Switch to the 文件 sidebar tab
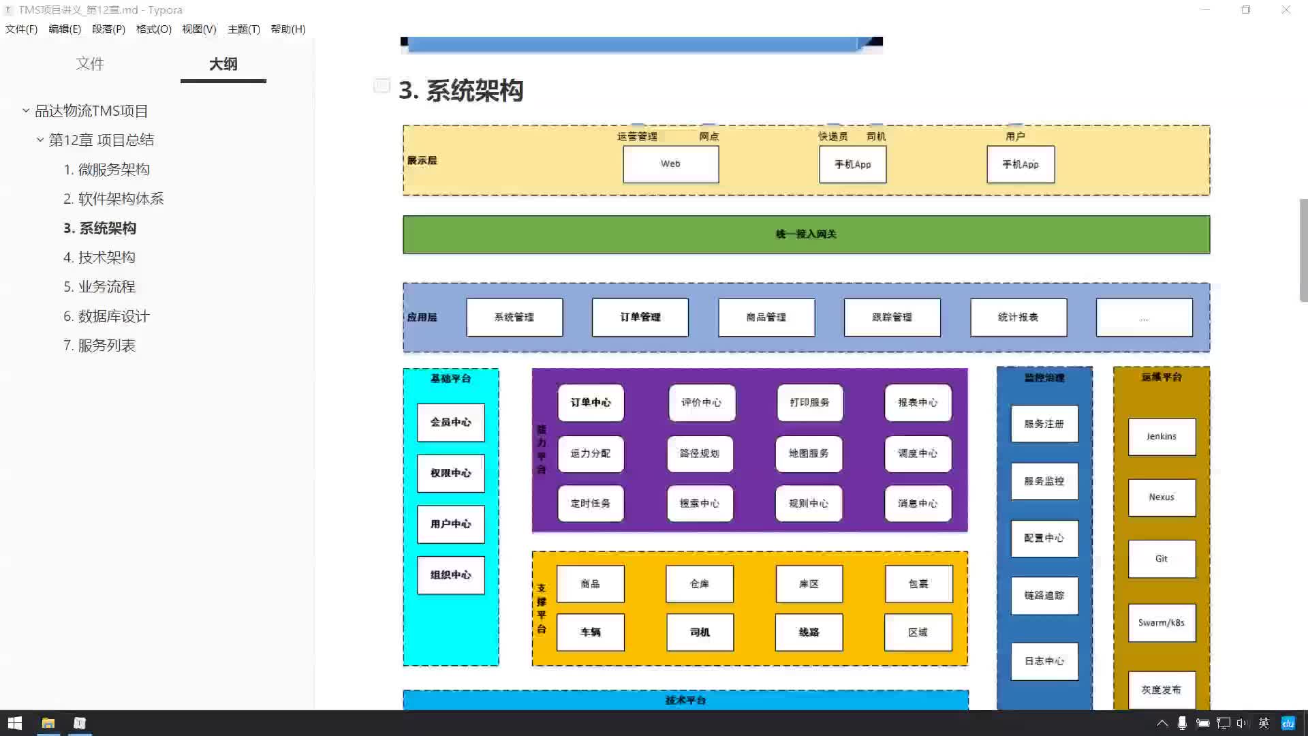This screenshot has height=736, width=1308. point(90,63)
